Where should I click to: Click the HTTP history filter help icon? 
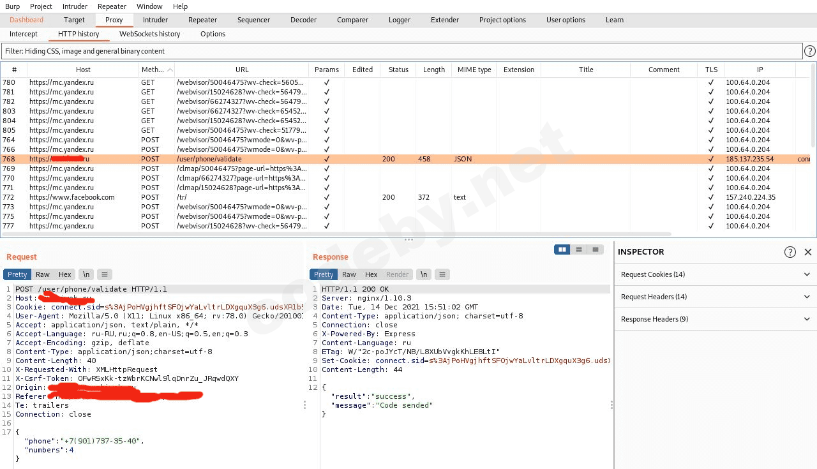click(x=809, y=51)
